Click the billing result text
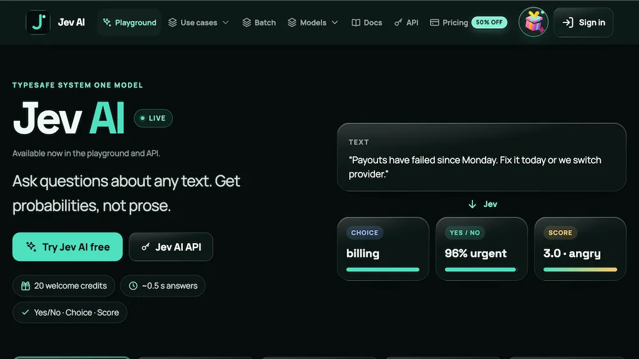This screenshot has height=359, width=639. click(363, 254)
